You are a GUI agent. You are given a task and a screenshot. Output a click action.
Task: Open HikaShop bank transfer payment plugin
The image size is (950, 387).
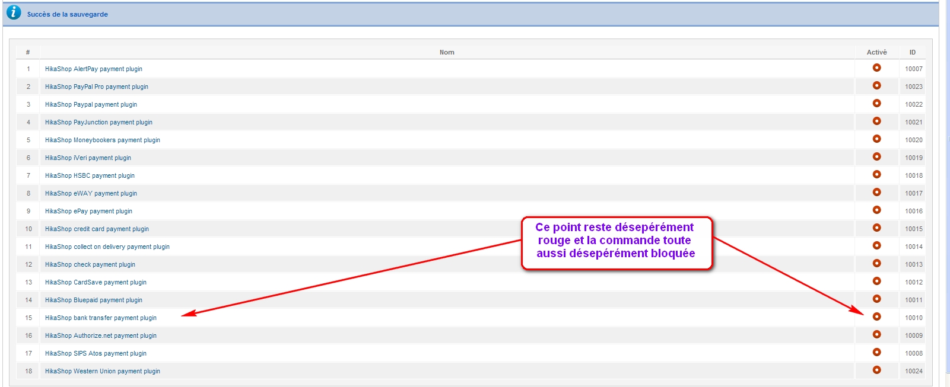point(101,318)
